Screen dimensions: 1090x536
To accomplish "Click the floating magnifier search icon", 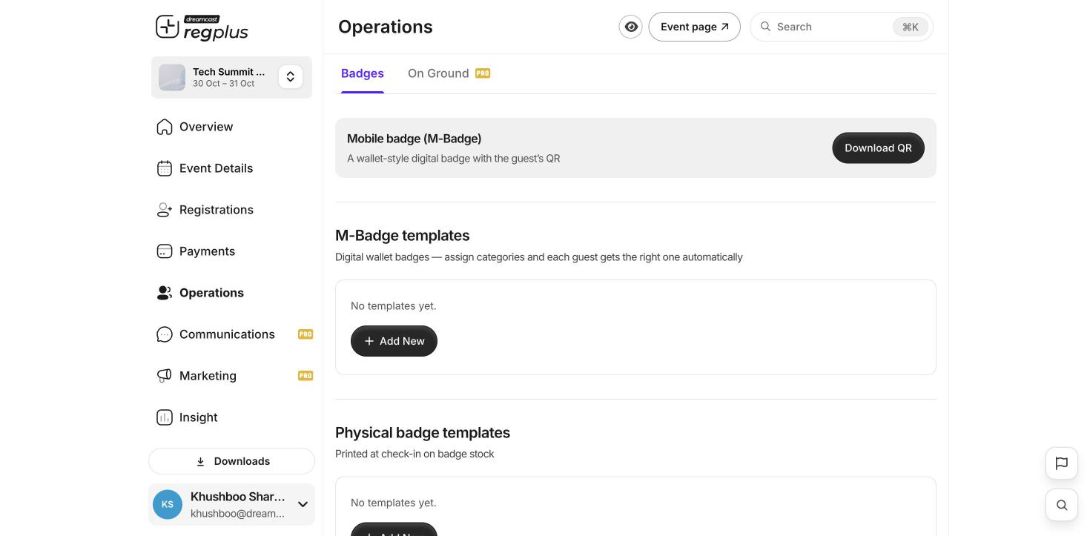I will click(1062, 505).
